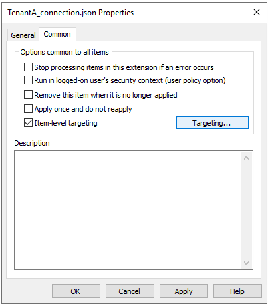This screenshot has height=304, width=268.
Task: Check Run in logged-on user's security context
Action: click(28, 80)
